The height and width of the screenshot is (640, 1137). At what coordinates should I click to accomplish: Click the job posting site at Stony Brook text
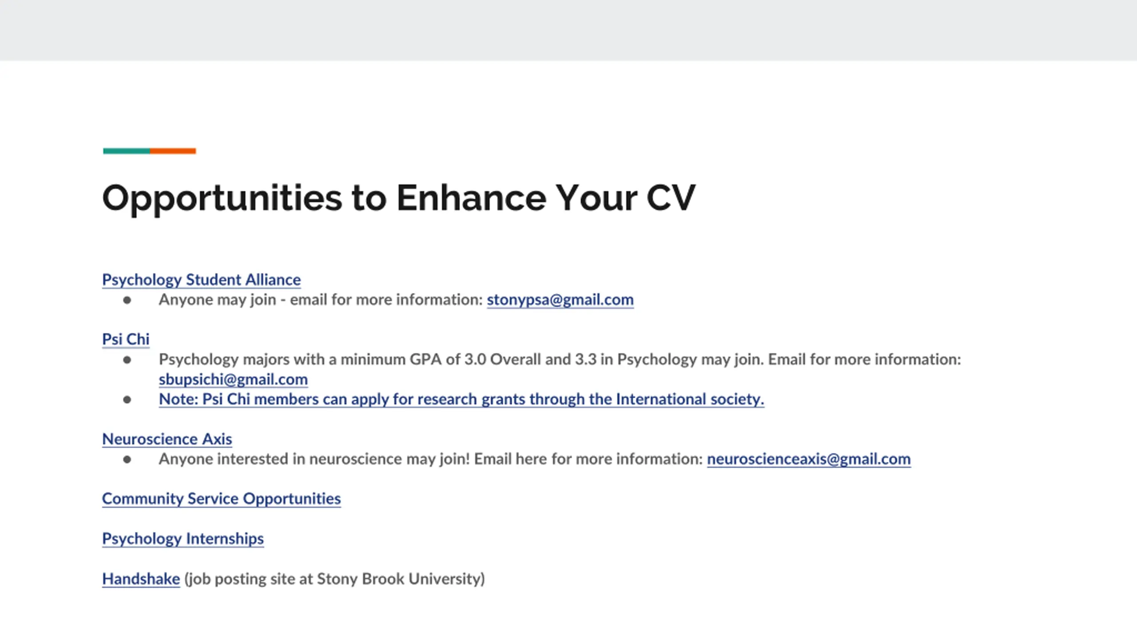click(334, 579)
